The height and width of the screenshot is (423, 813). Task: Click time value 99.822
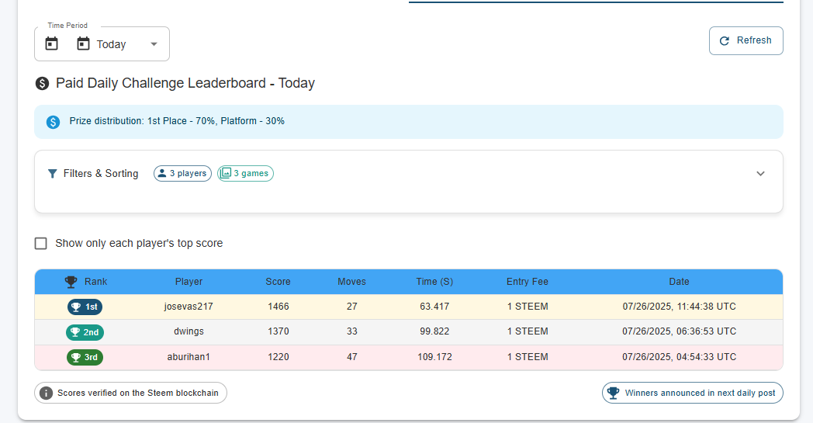pos(434,331)
